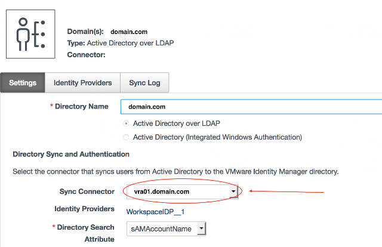This screenshot has height=247, width=382.
Task: Select Integrated Windows Authentication radio option
Action: click(125, 137)
